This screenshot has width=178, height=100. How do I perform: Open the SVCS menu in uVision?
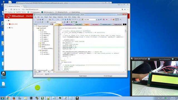pos(69,17)
